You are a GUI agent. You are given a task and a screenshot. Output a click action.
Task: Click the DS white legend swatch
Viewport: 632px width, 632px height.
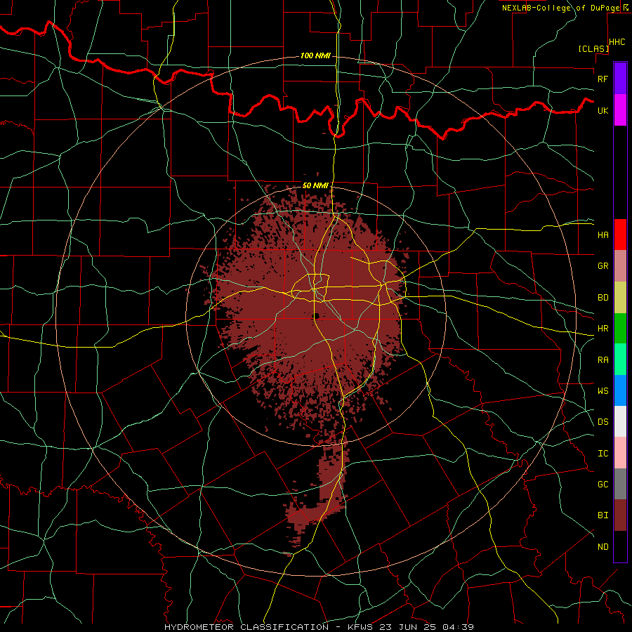(620, 421)
